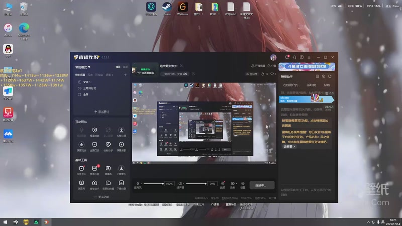Open the 斗鱼潜力主播签约政策 banner
The image size is (402, 226).
tap(307, 67)
